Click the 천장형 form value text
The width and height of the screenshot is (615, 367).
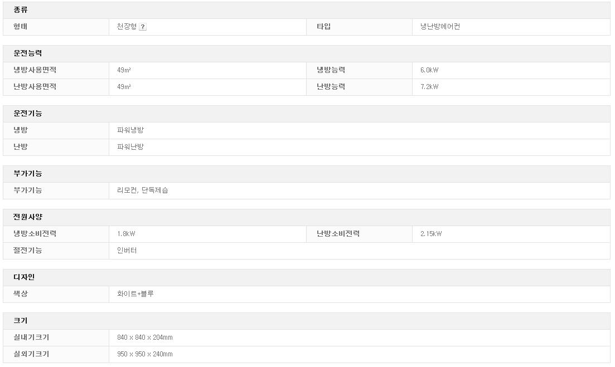pyautogui.click(x=127, y=27)
